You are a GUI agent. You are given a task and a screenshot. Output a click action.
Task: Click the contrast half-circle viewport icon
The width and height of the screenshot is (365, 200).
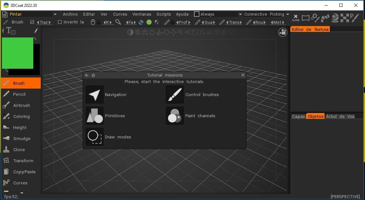coord(130,32)
